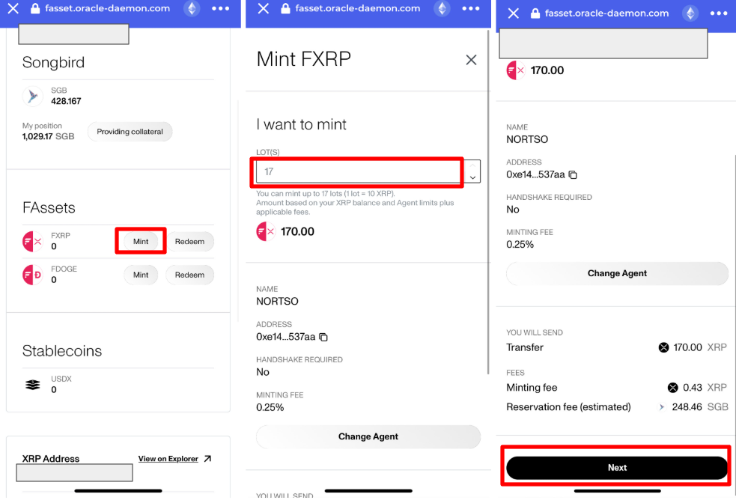736x503 pixels.
Task: Click the Next button
Action: (617, 467)
